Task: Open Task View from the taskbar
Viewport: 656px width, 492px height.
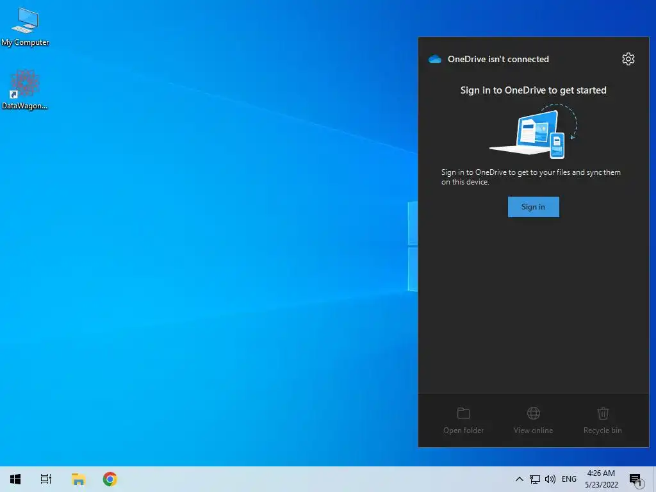Action: (x=46, y=479)
